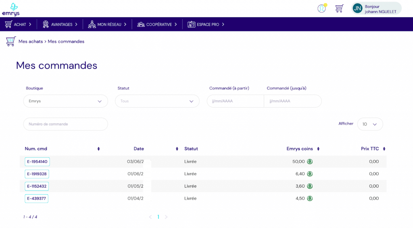Screen dimensions: 413x228
Task: Open the shopping cart icon in header
Action: point(339,8)
